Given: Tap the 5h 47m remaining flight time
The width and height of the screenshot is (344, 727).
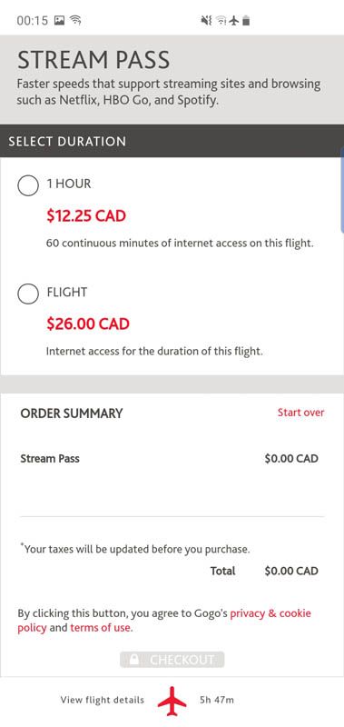Looking at the screenshot, I should click(217, 700).
